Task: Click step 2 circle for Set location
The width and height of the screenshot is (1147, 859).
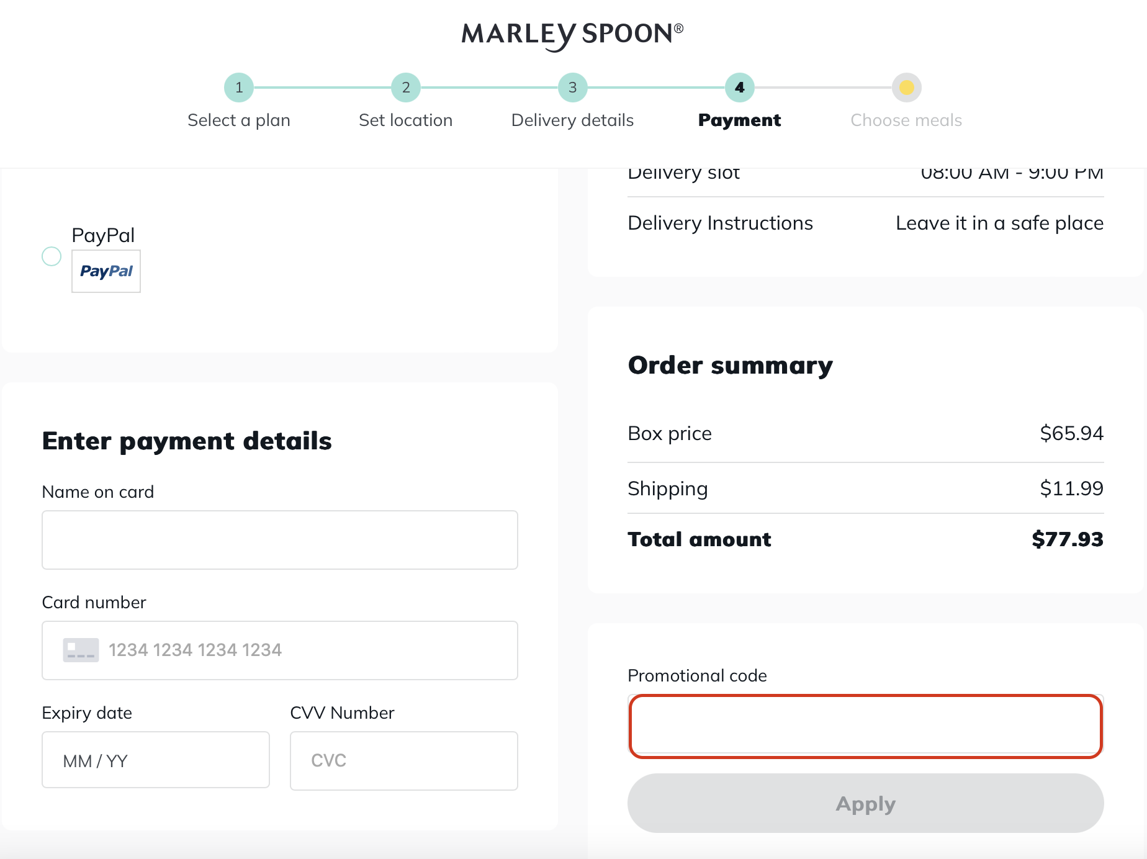Action: (x=405, y=88)
